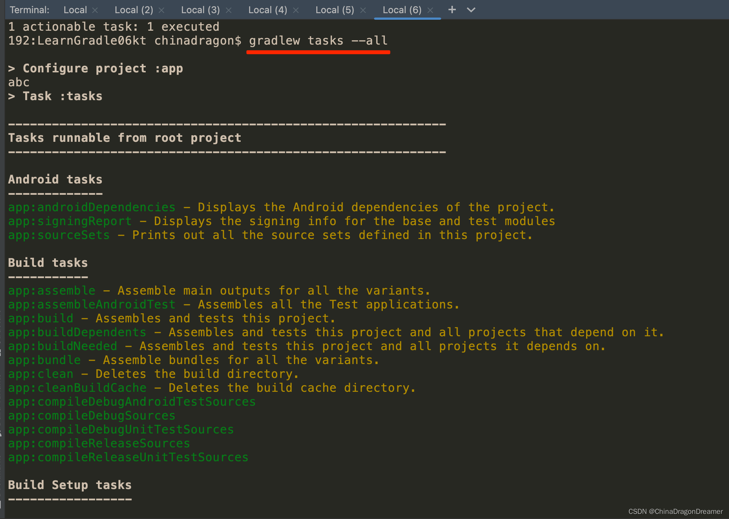
Task: Open the terminal tabs dropdown chevron
Action: coord(471,10)
